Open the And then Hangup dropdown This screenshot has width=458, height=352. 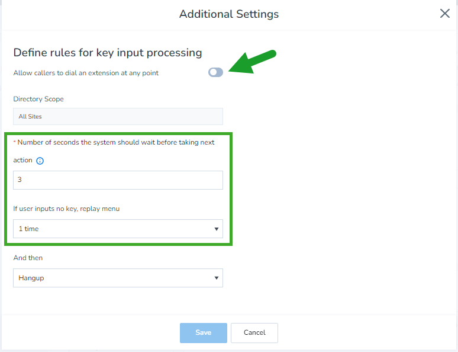coord(118,278)
